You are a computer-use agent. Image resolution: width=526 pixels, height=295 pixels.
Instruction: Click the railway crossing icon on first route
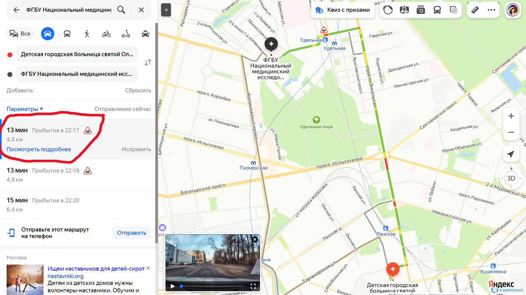(88, 130)
